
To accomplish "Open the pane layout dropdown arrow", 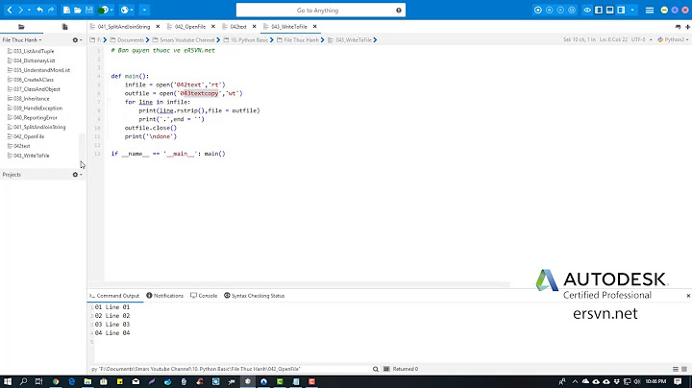I will [x=632, y=10].
